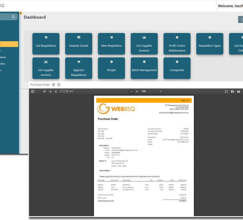Image resolution: width=243 pixels, height=220 pixels.
Task: Zoom in the PDF with plus
Action: coord(137,91)
